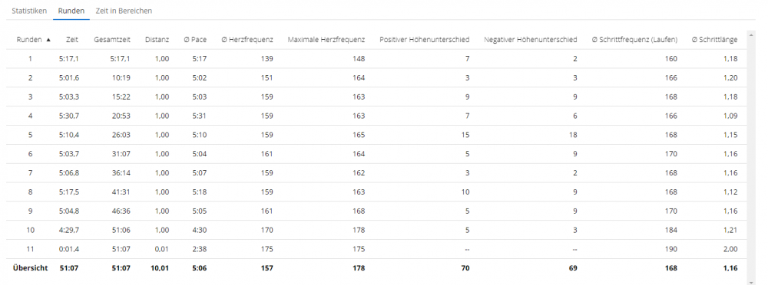
Task: Sort by Gesamtzeit column header
Action: [x=112, y=40]
